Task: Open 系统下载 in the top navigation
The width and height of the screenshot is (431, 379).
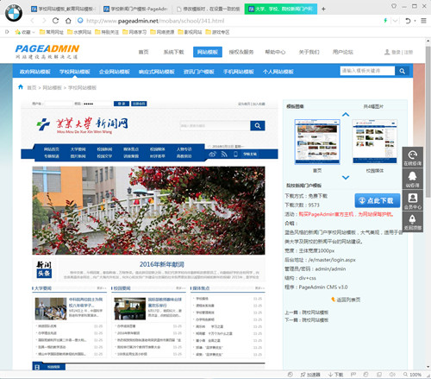Action: [x=173, y=52]
